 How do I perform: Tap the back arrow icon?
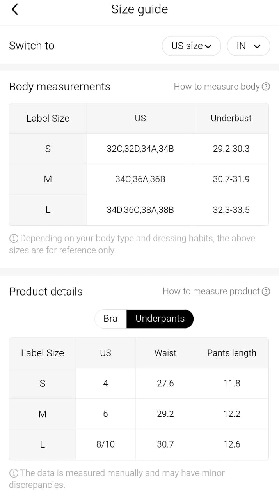15,9
